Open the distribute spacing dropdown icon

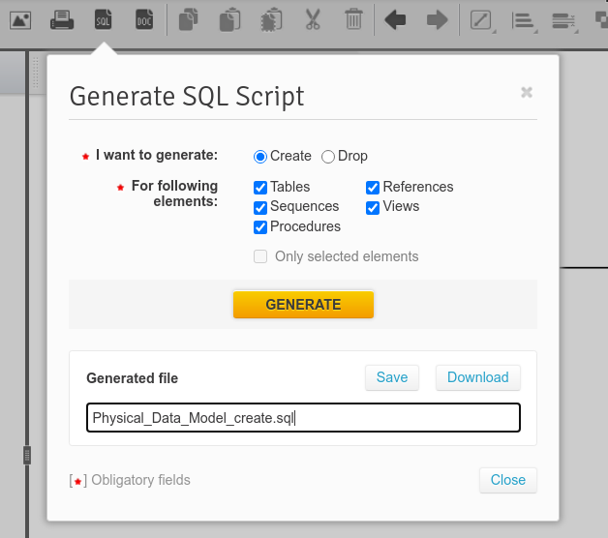(x=565, y=21)
